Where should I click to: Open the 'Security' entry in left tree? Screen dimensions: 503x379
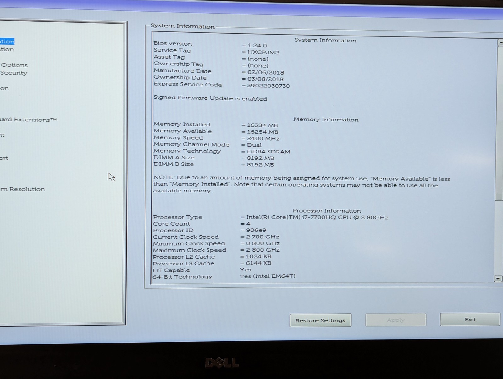point(14,73)
